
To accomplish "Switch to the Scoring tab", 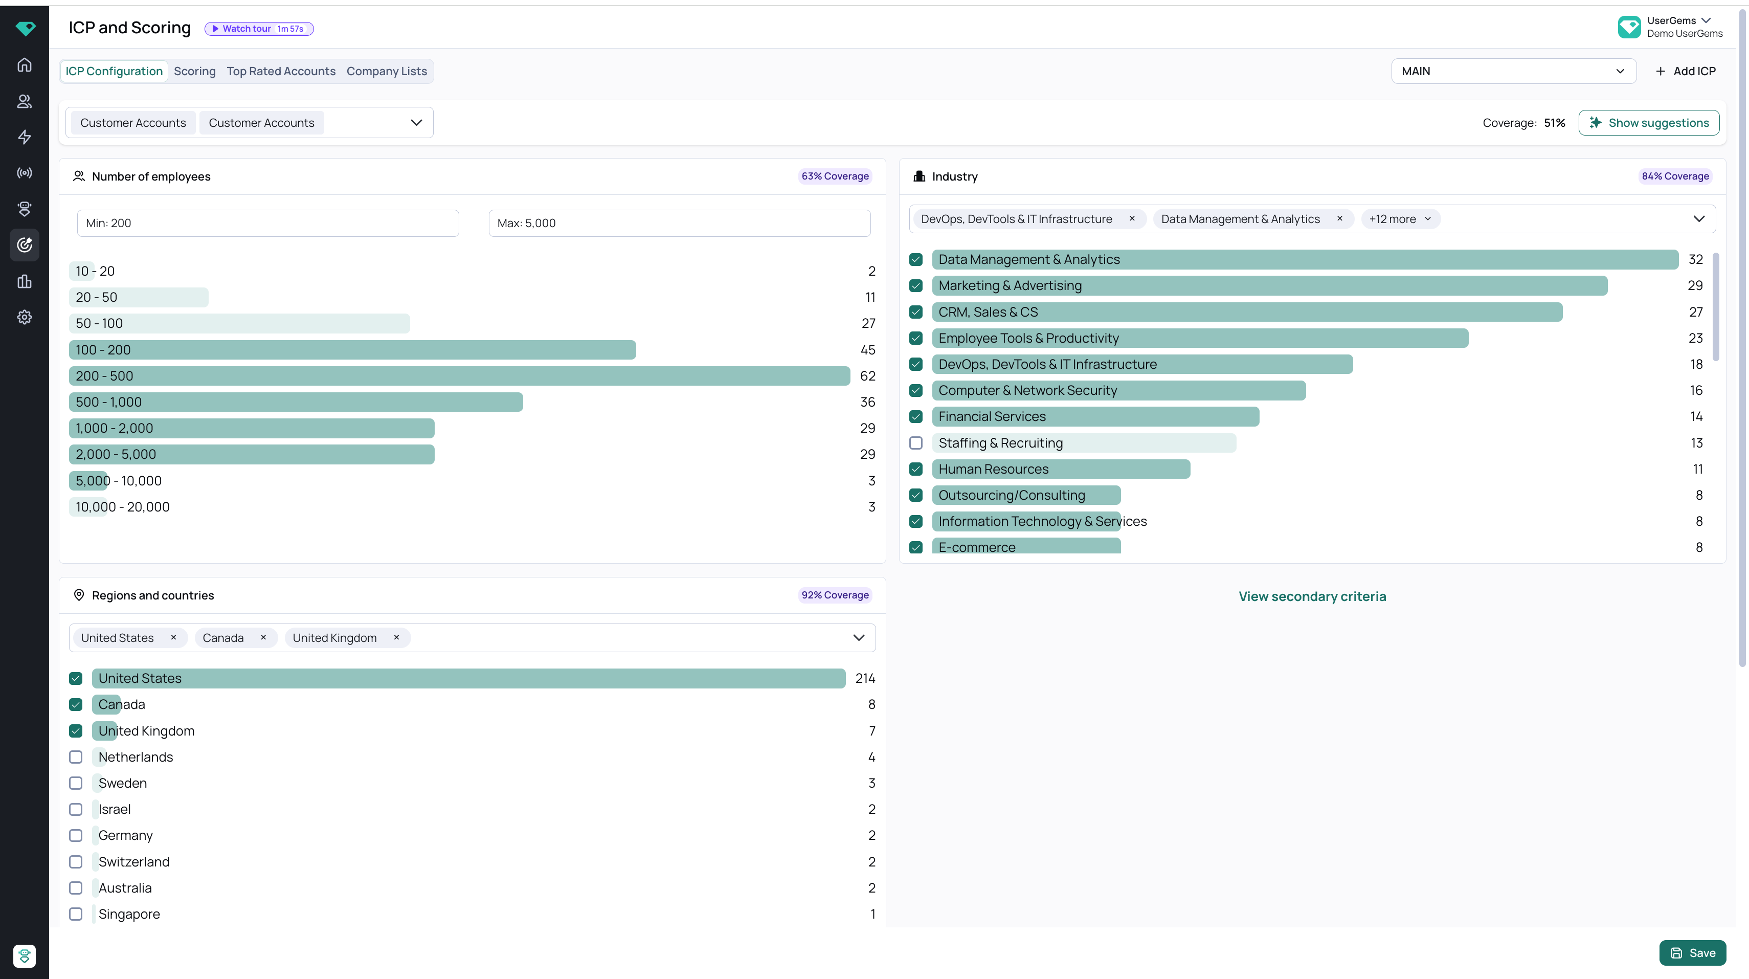I will tap(194, 71).
